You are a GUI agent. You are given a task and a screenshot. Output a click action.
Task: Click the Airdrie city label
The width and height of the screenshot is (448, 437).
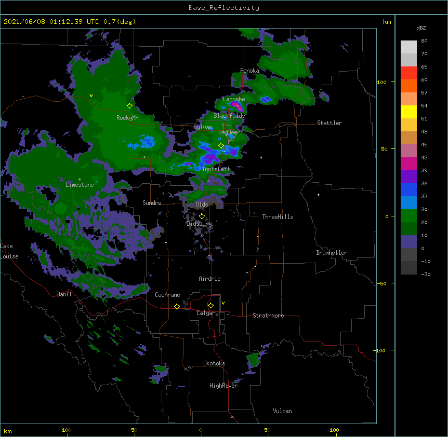(209, 279)
